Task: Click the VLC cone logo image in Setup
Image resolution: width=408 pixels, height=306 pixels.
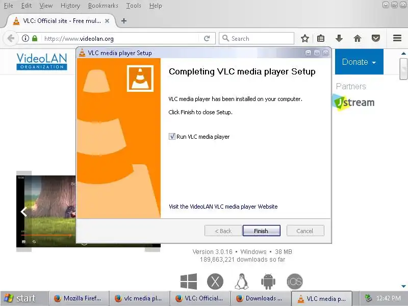Action: [140, 79]
